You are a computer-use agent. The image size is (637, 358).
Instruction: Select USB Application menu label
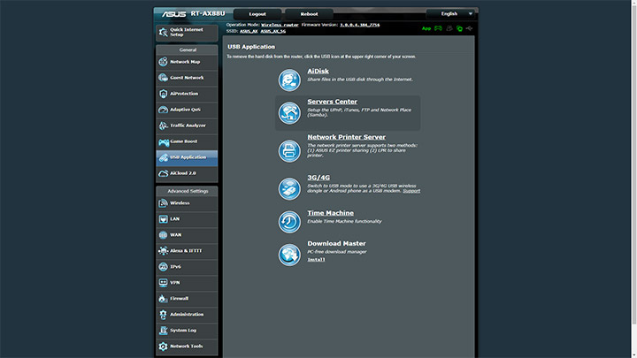(188, 157)
